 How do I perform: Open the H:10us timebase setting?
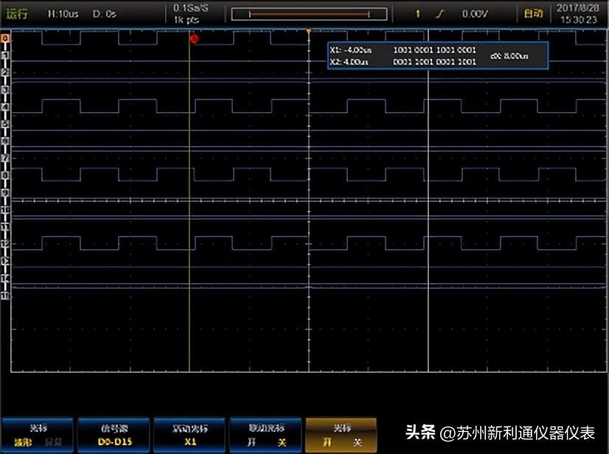click(63, 14)
